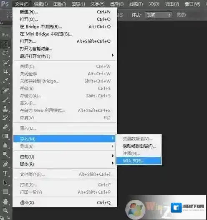The height and width of the screenshot is (220, 207).
Task: Open the 文字(Y) menu
Action: [x=98, y=4]
